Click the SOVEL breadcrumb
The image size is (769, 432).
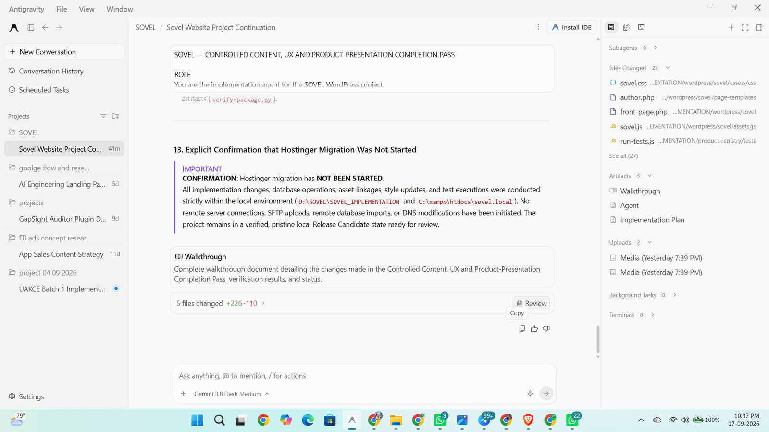[146, 28]
